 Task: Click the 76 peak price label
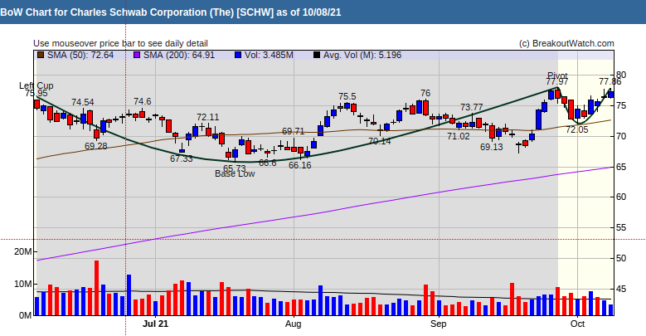coord(425,93)
